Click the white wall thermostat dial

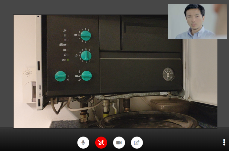coord(28,72)
